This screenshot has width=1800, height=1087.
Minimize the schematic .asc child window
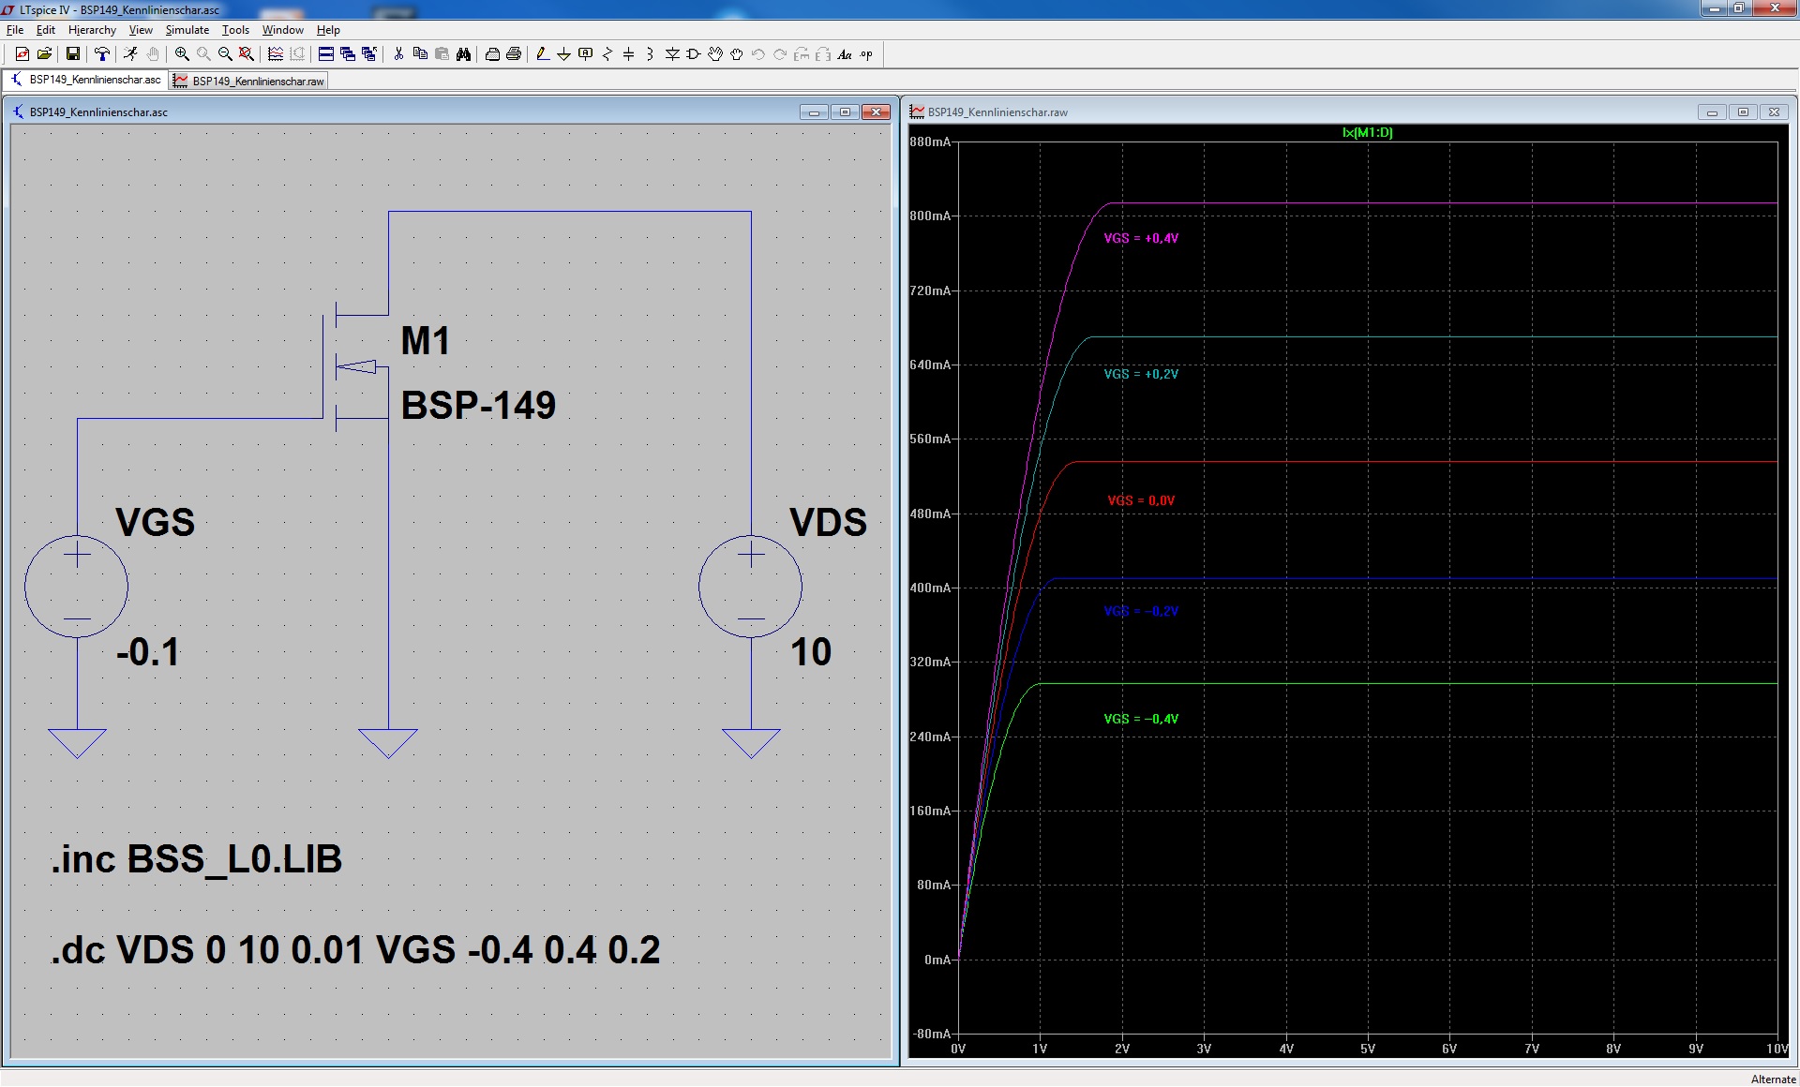tap(814, 112)
